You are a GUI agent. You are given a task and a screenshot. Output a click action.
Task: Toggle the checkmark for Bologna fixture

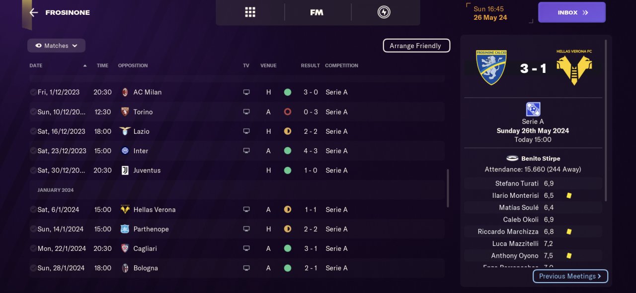tap(33, 268)
